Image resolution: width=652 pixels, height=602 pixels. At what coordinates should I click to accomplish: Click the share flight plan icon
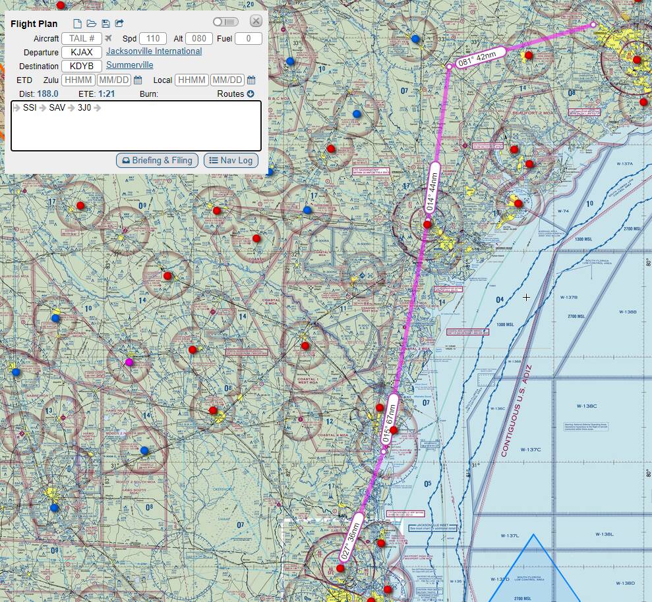[119, 24]
